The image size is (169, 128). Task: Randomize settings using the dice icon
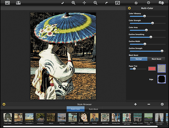tap(161, 3)
